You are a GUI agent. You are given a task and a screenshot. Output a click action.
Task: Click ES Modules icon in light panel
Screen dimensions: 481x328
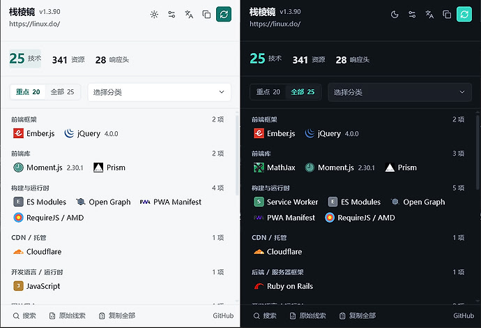point(18,202)
